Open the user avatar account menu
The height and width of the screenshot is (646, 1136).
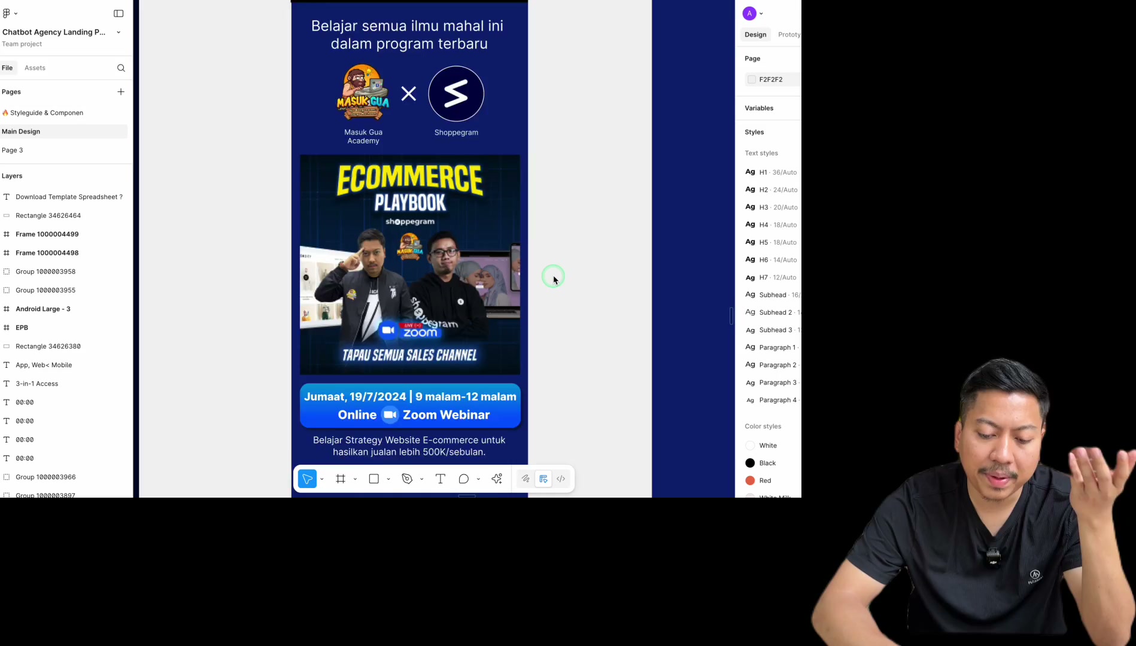coord(749,14)
